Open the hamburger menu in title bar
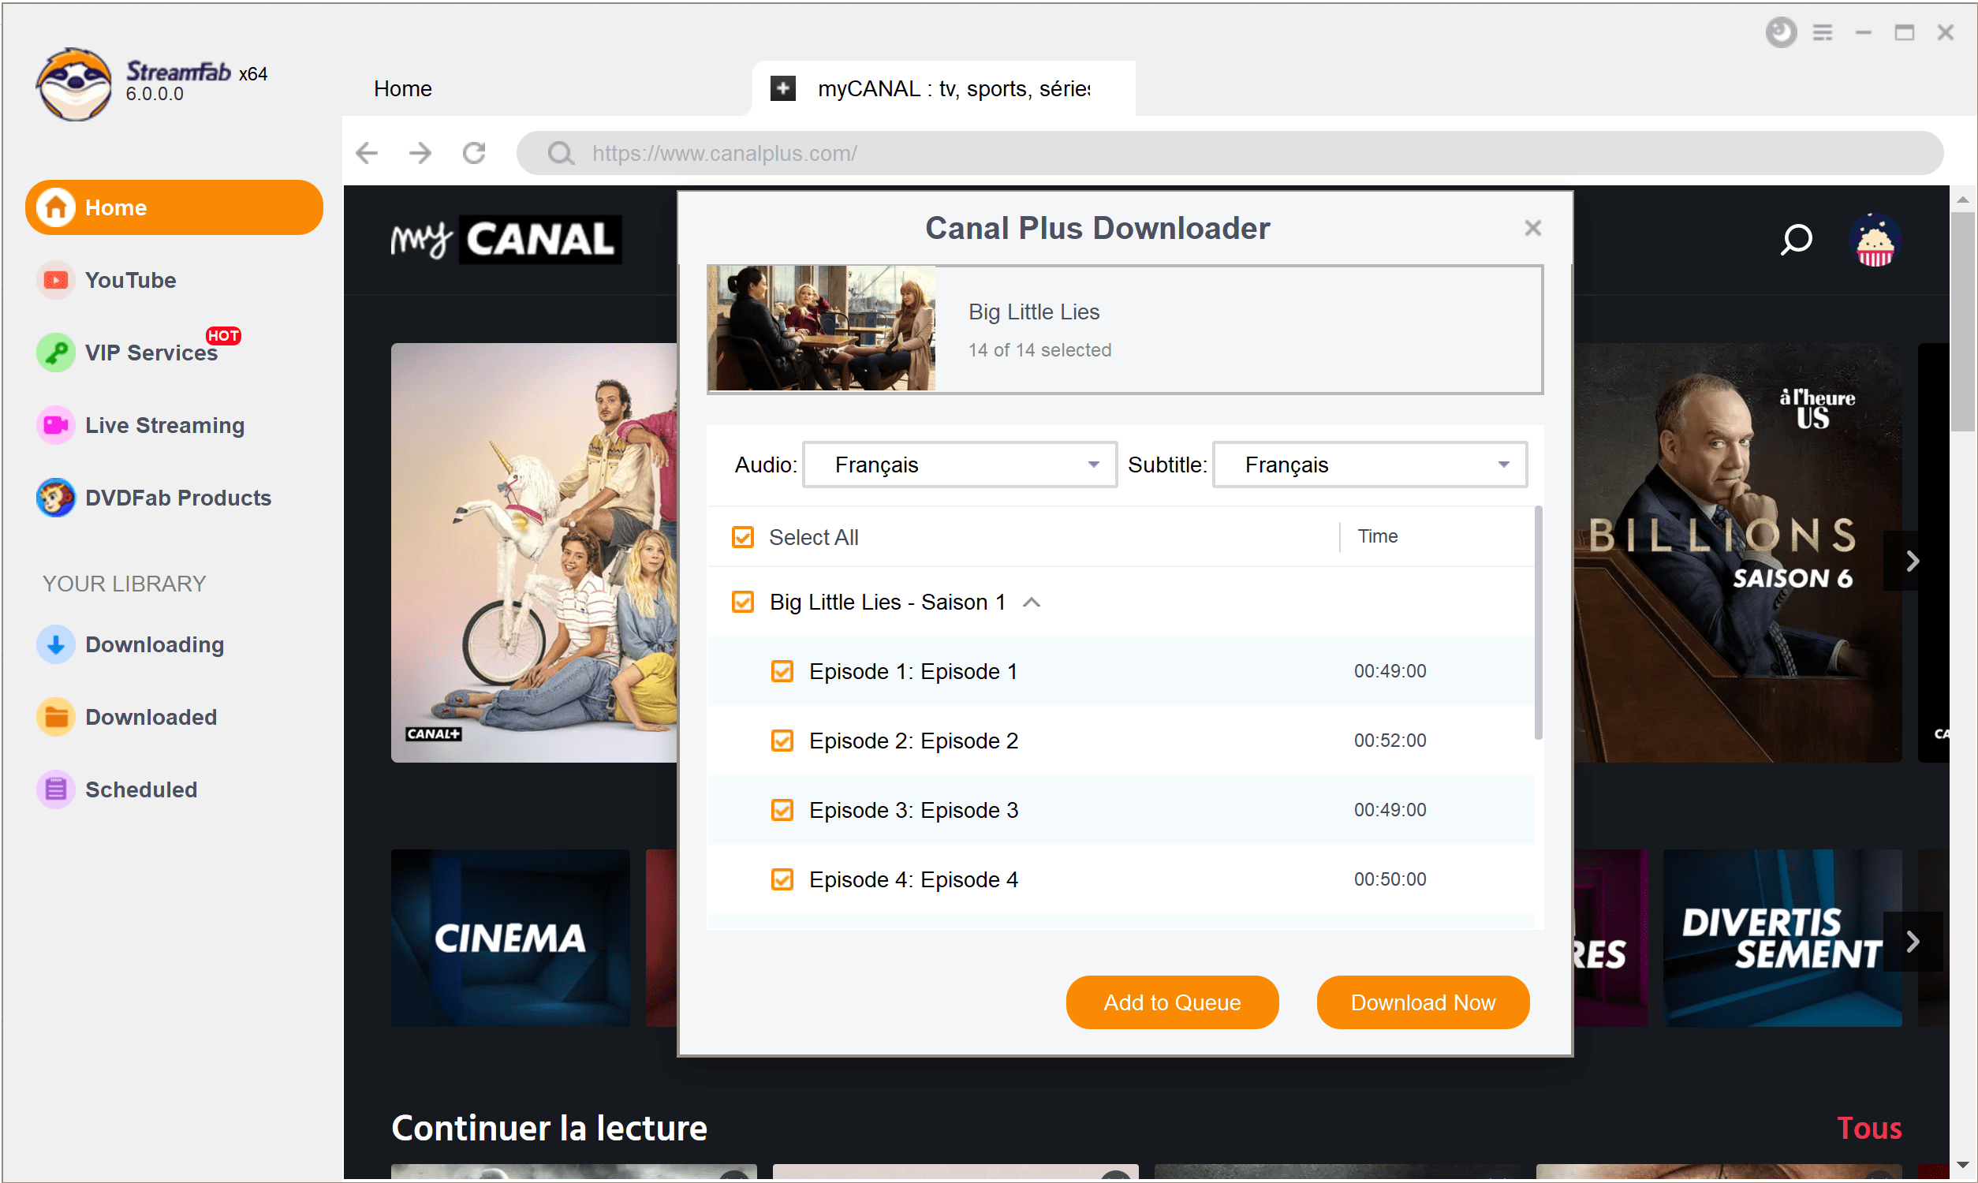This screenshot has height=1183, width=1978. click(1822, 32)
